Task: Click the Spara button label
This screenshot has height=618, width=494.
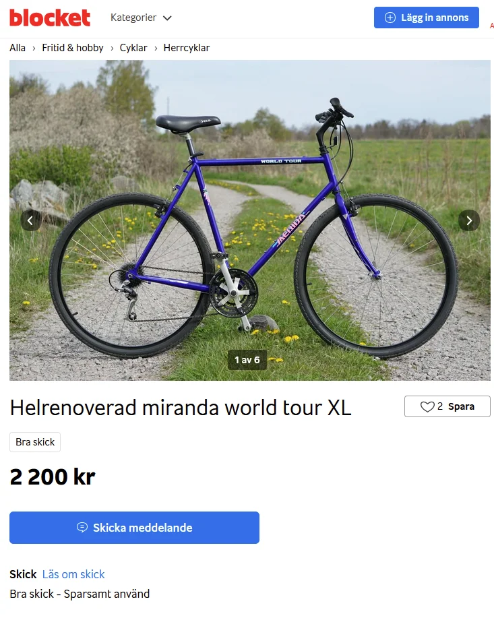Action: [461, 406]
